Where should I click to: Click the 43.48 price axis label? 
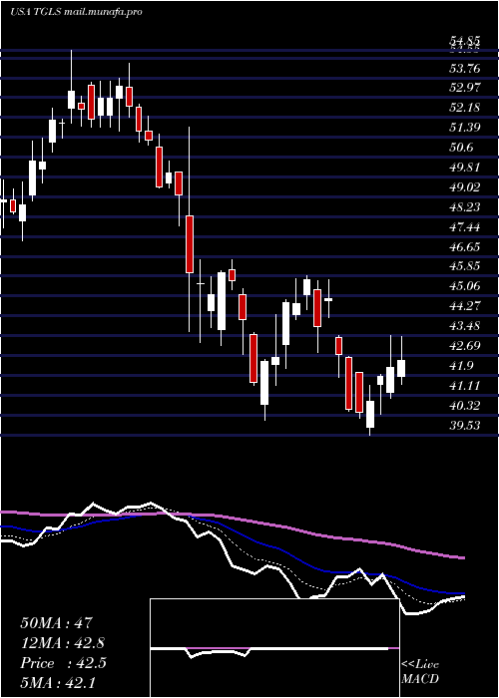tap(465, 326)
